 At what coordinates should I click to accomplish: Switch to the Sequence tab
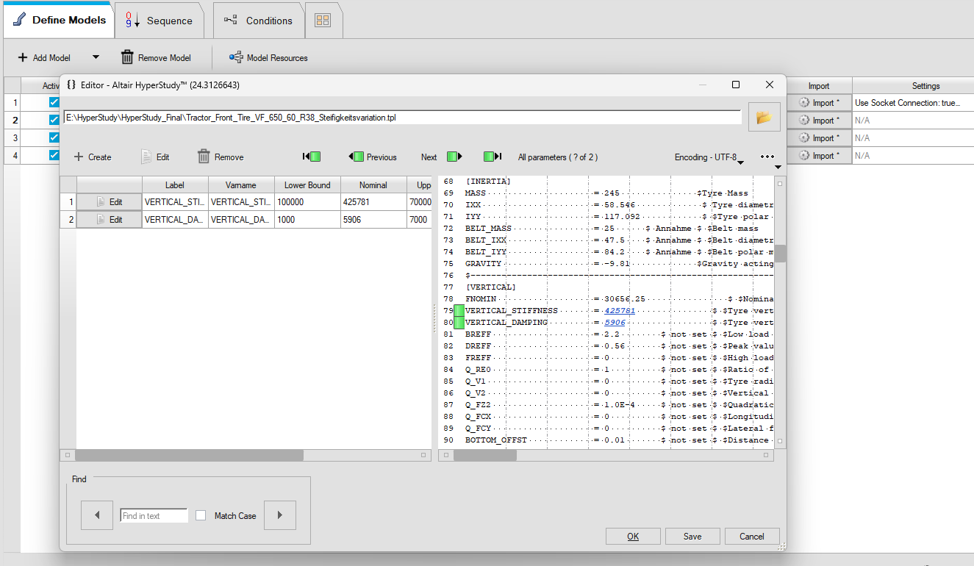coord(159,21)
